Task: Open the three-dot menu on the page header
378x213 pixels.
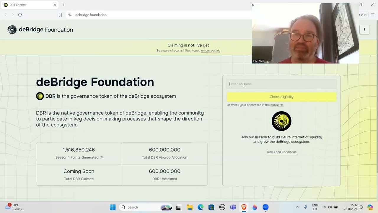Action: 364,30
